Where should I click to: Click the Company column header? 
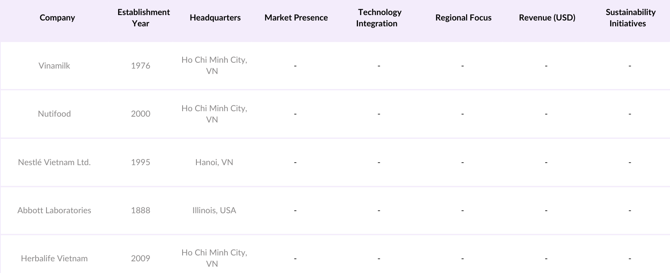tap(57, 18)
